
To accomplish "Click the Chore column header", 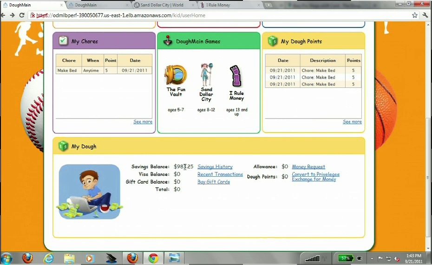I will coord(69,60).
